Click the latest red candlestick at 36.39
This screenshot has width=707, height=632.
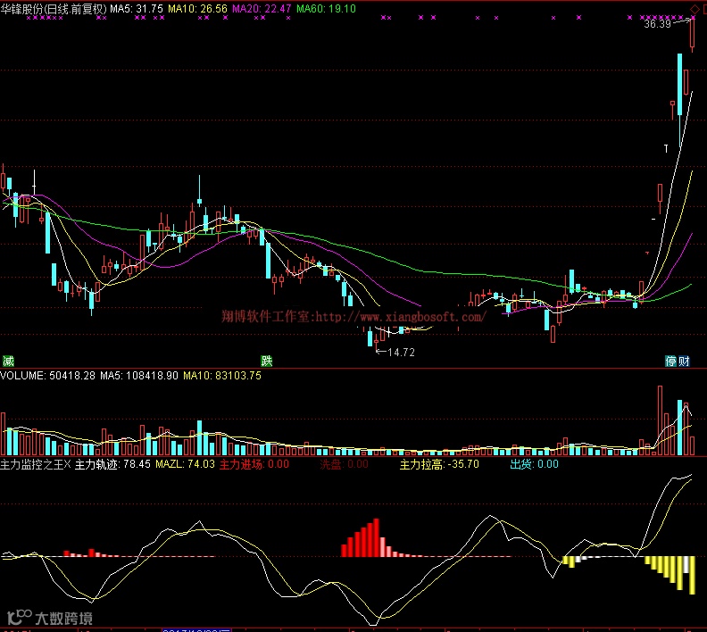coord(692,34)
